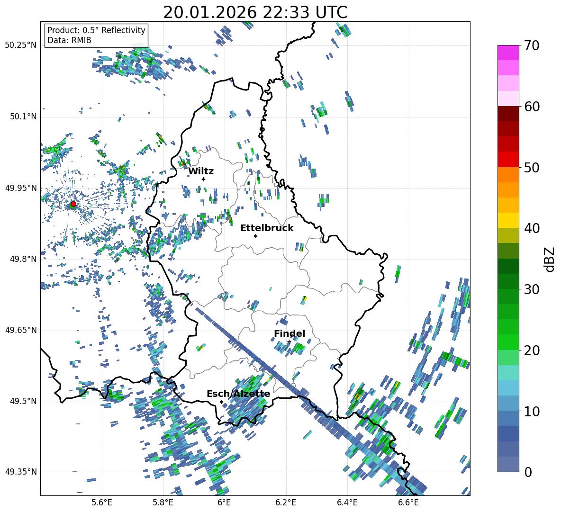Click the orange colorbar segment below 50
Image resolution: width=561 pixels, height=512 pixels.
(508, 175)
